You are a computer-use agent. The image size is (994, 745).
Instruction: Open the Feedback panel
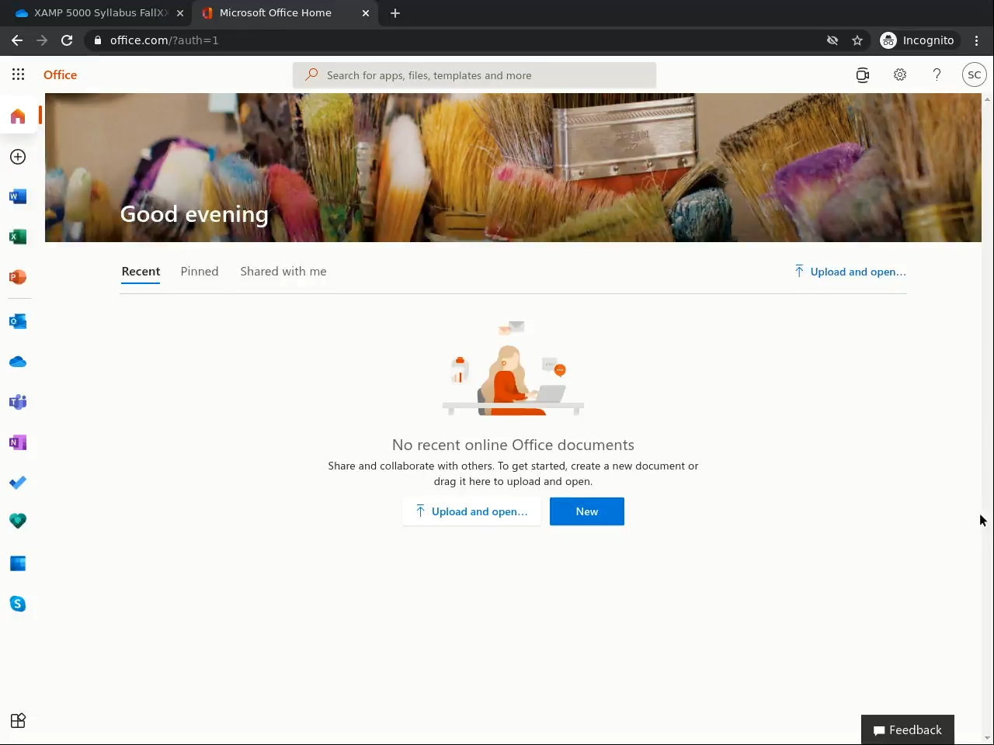(908, 729)
